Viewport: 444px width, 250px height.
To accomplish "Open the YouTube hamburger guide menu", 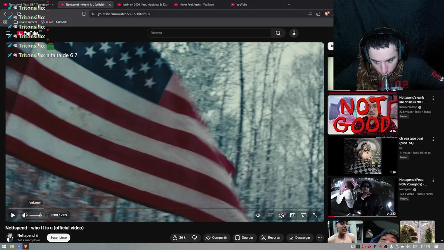I will click(8, 33).
